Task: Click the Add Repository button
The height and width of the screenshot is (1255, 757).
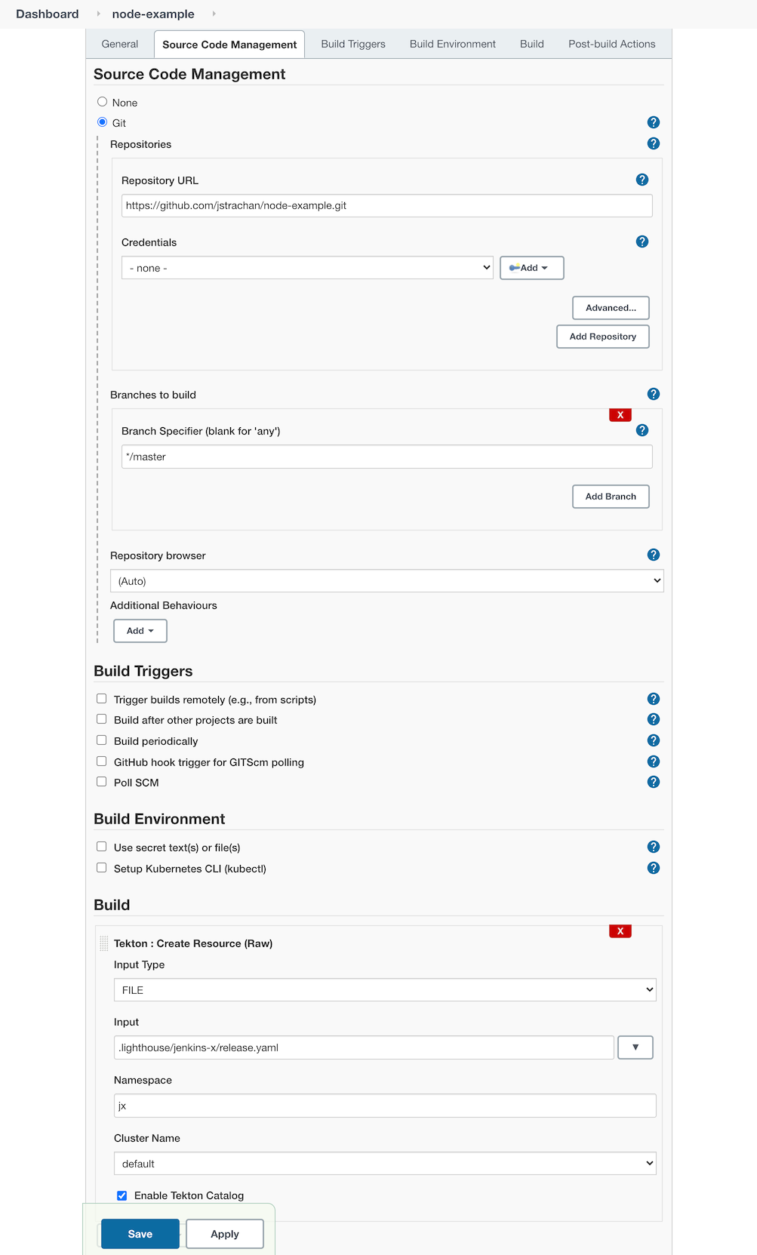Action: [x=602, y=337]
